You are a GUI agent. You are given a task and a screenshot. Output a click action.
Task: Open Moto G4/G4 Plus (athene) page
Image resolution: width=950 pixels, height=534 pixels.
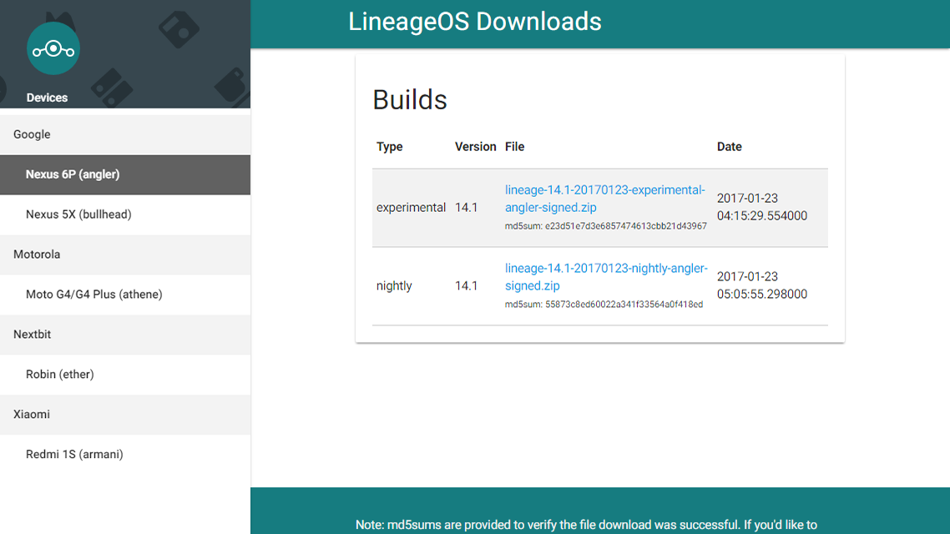tap(125, 295)
